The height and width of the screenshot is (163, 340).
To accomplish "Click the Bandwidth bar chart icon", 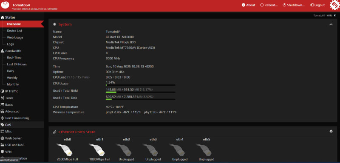I will point(3,51).
